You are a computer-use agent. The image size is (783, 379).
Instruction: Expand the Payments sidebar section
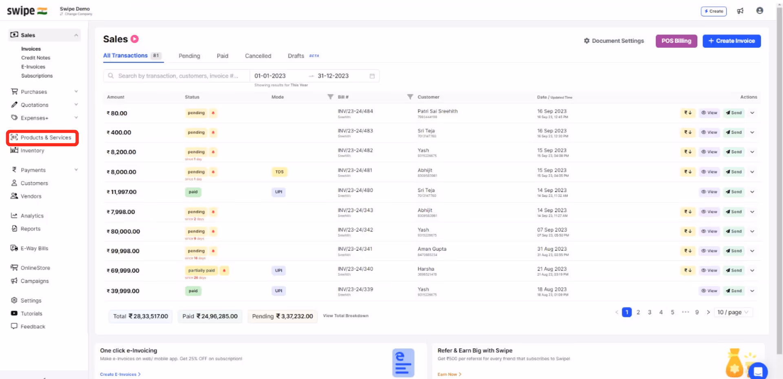coord(76,170)
